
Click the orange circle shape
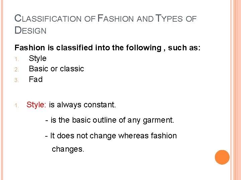click(x=222, y=157)
